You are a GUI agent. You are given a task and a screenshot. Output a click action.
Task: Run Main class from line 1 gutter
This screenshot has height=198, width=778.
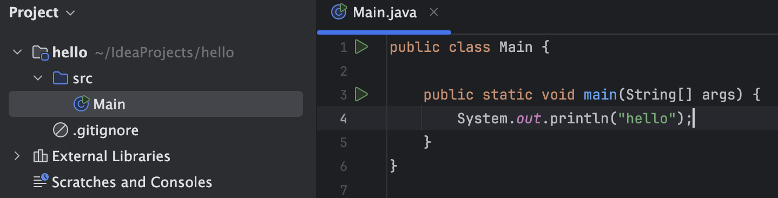(x=361, y=47)
